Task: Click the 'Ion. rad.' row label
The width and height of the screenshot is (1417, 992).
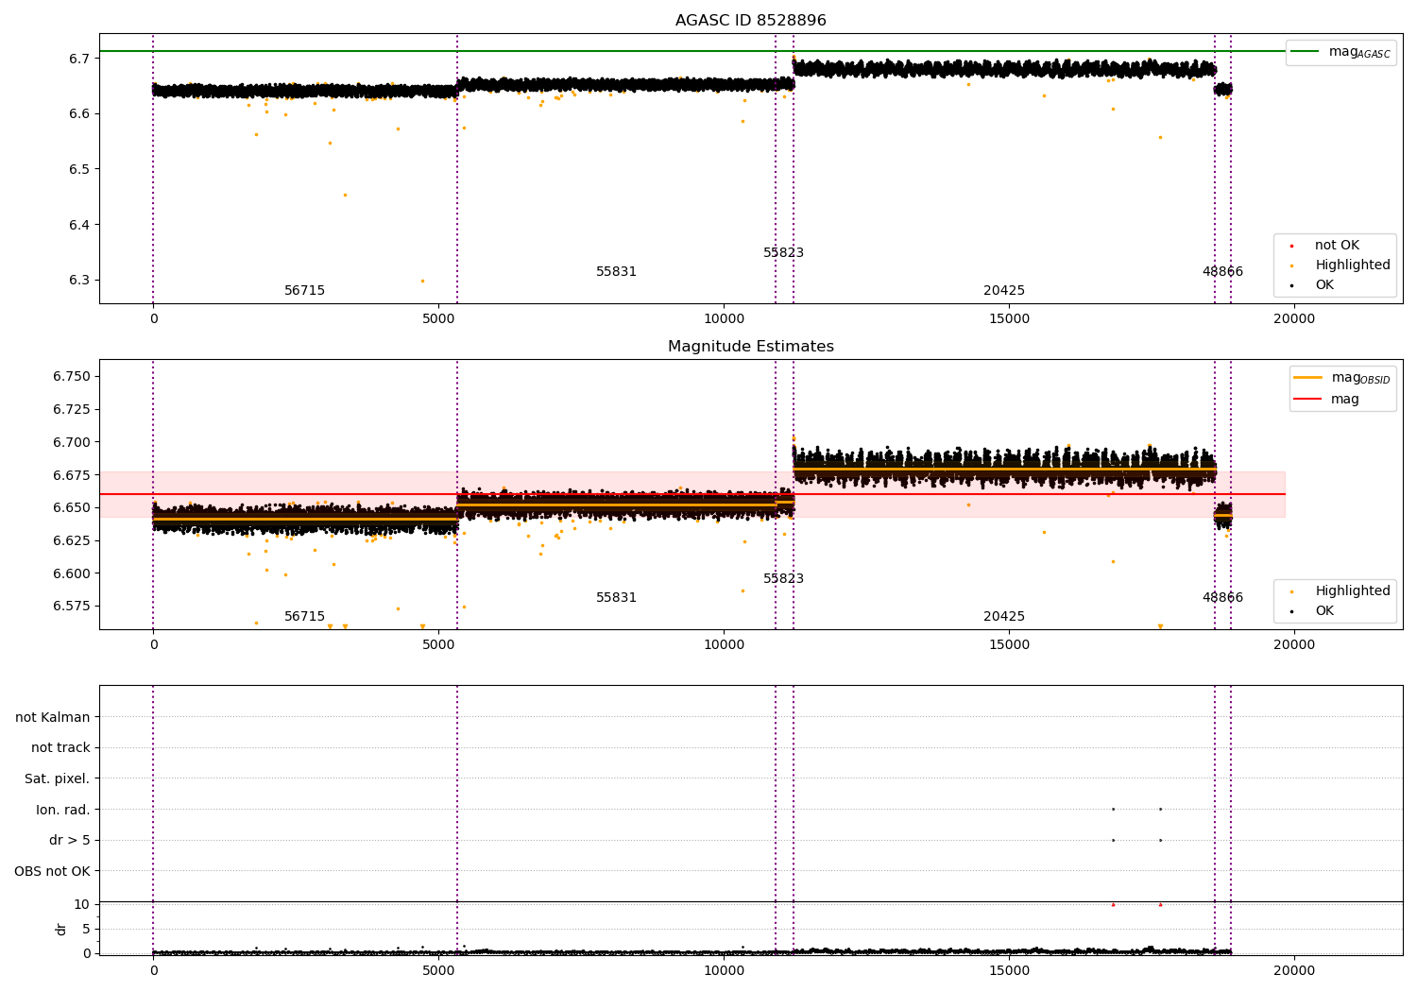Action: click(x=63, y=811)
